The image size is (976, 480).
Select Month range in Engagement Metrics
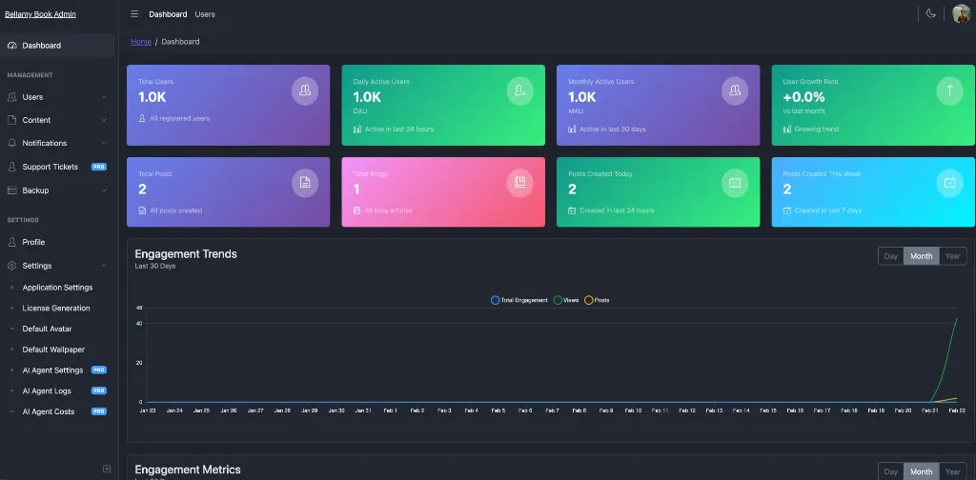(x=922, y=471)
